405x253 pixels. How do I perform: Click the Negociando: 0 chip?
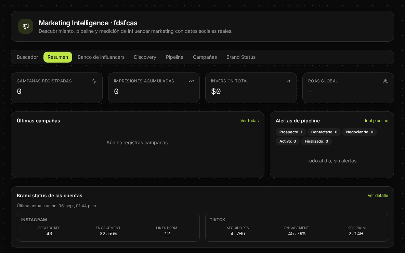click(x=360, y=132)
